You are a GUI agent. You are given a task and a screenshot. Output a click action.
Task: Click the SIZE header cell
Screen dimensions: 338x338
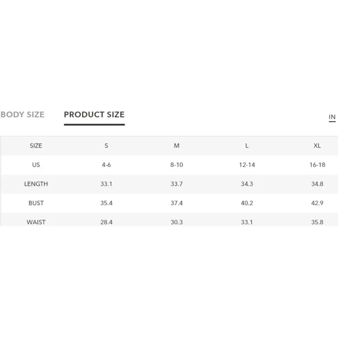coord(36,146)
